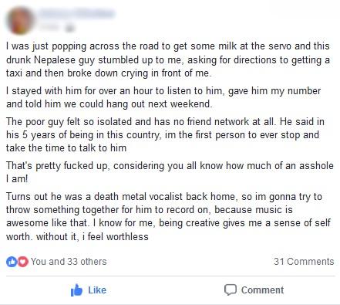The image size is (340, 305).
Task: Click the paragraph starting "Turns out he was"
Action: click(168, 216)
